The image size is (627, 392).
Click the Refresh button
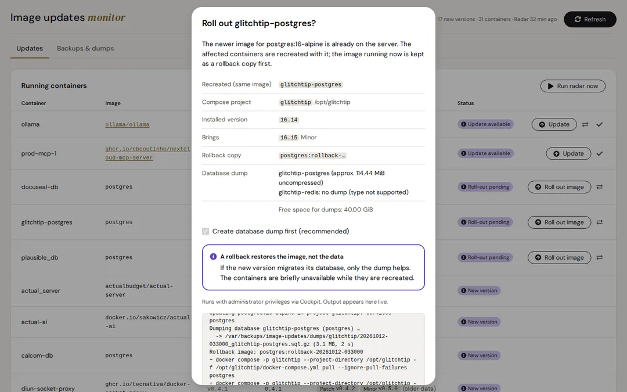click(590, 19)
